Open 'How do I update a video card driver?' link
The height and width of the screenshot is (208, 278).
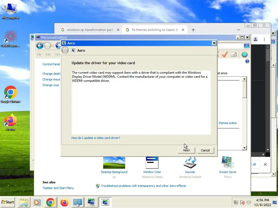click(x=96, y=138)
